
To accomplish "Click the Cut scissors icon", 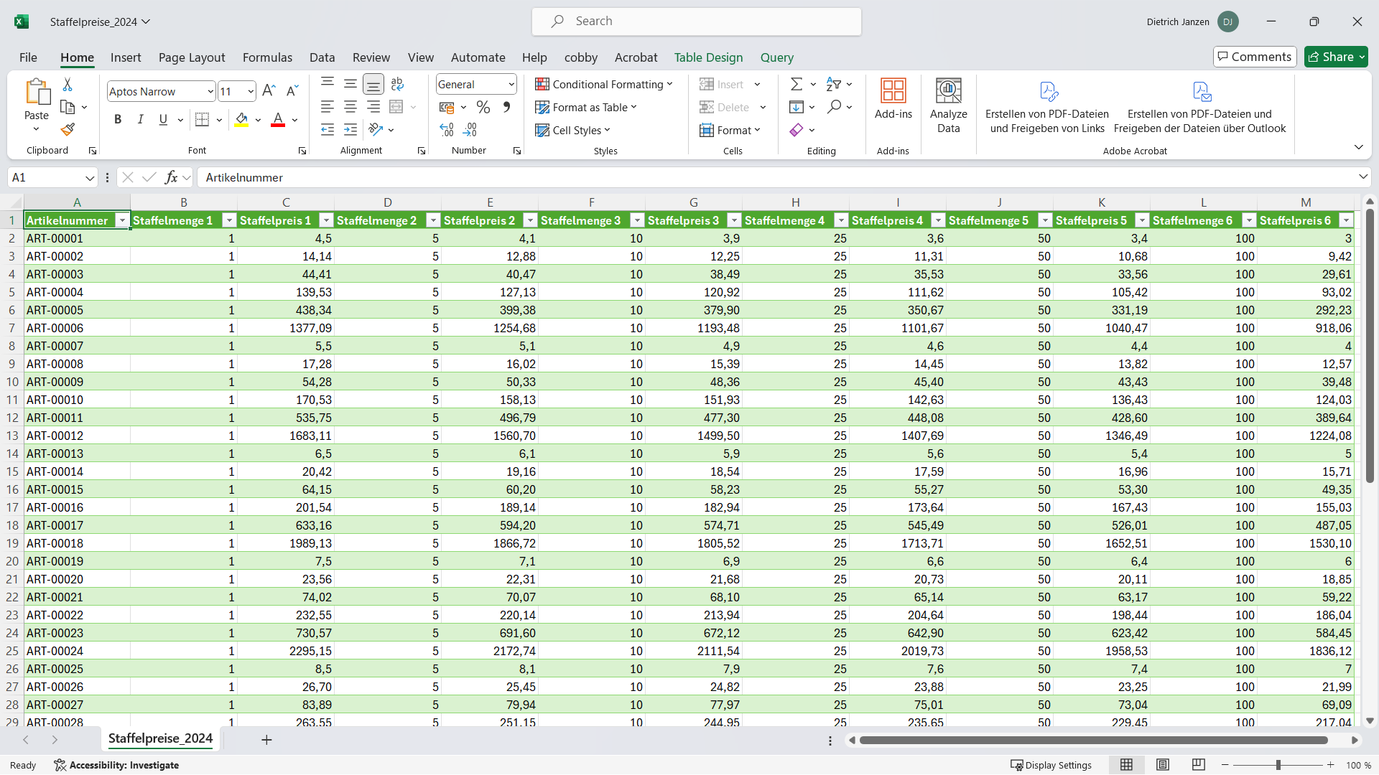I will (68, 85).
